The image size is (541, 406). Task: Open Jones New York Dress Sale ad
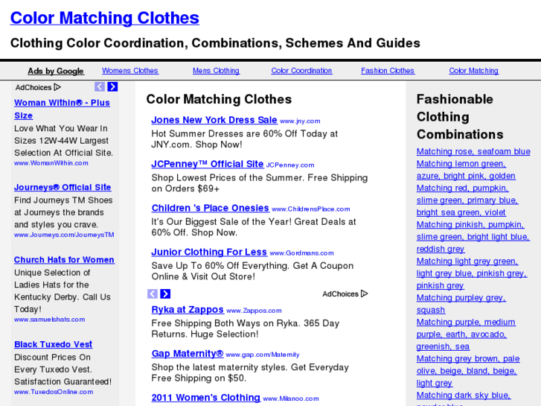[214, 120]
